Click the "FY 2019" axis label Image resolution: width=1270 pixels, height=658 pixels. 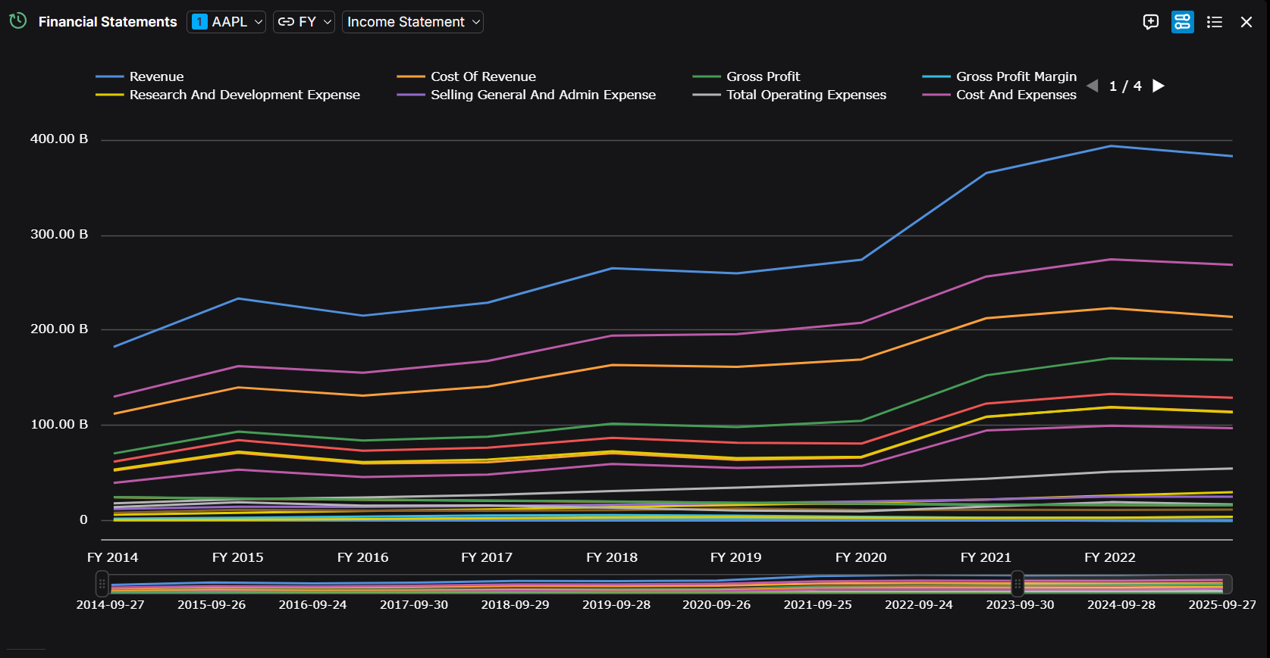click(x=736, y=557)
